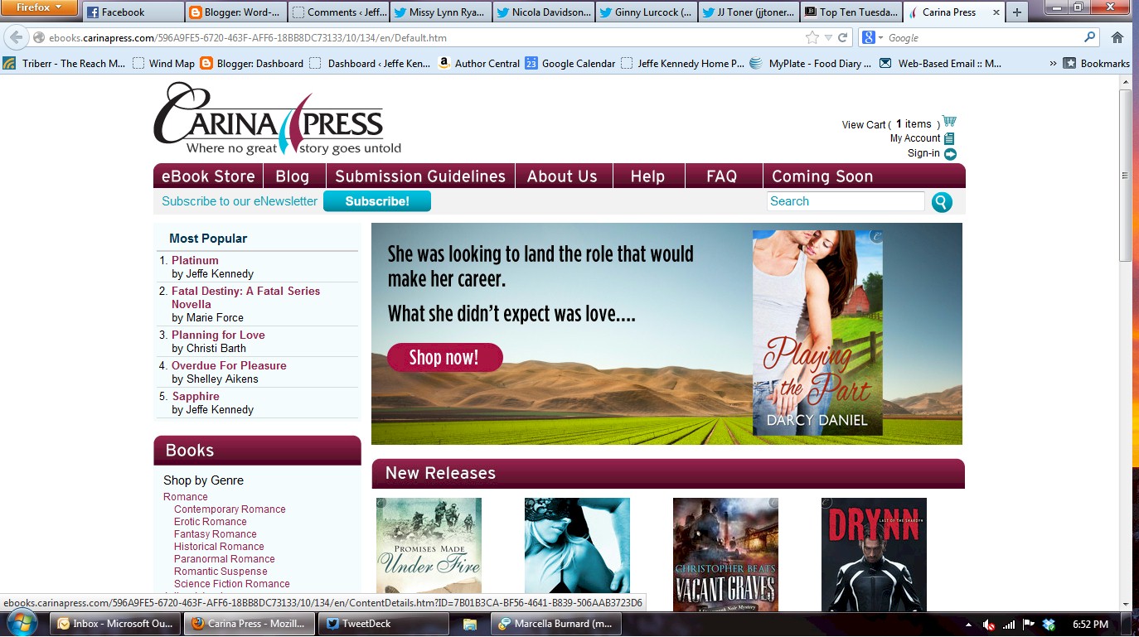
Task: Open the Firefox menu dropdown
Action: tap(39, 8)
